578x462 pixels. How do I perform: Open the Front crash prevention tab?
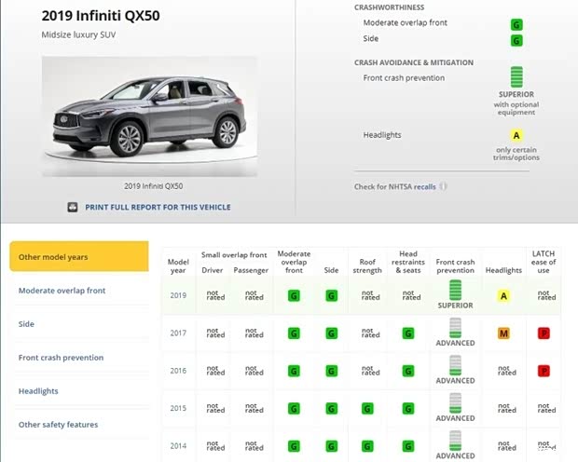click(61, 358)
